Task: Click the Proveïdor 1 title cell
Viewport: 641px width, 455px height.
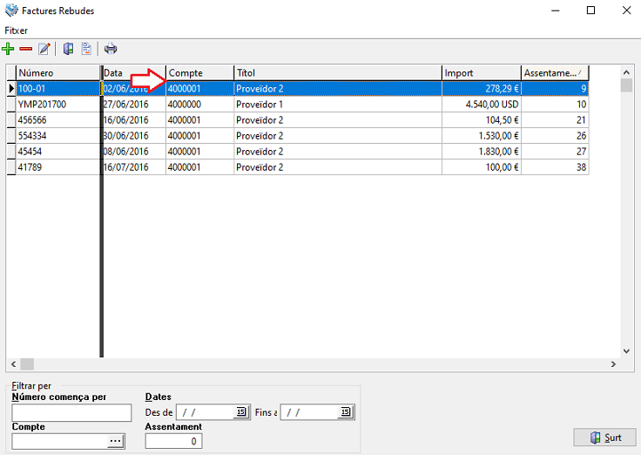Action: tap(338, 105)
